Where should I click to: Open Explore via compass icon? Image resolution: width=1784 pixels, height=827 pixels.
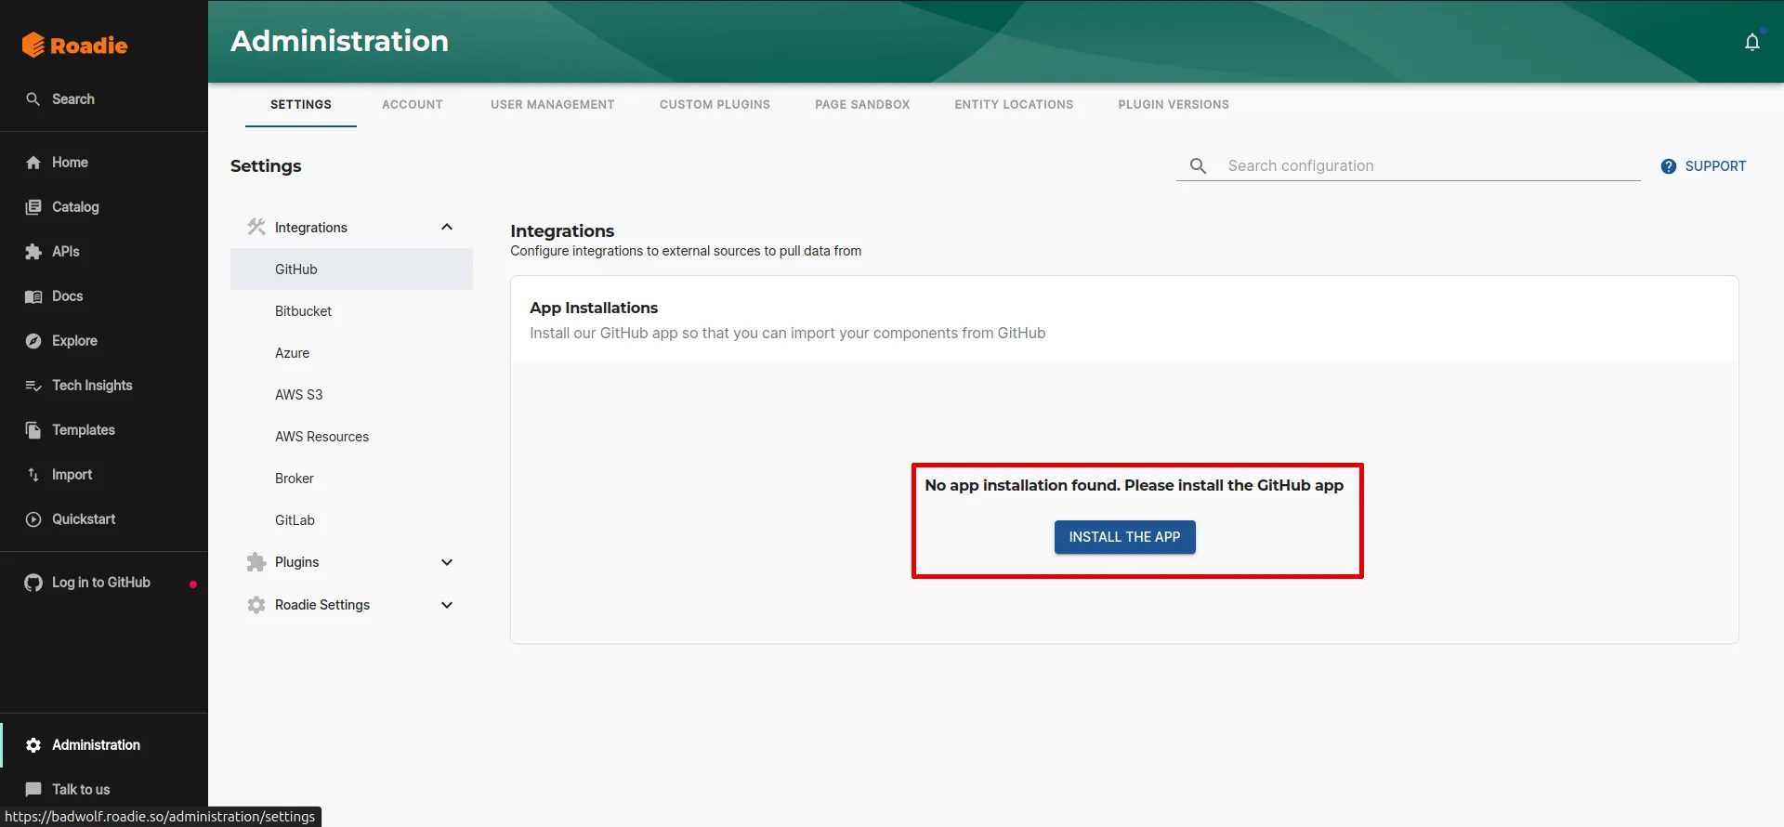pyautogui.click(x=33, y=341)
